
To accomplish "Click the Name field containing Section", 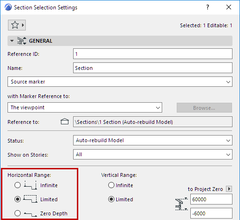I will 153,68.
